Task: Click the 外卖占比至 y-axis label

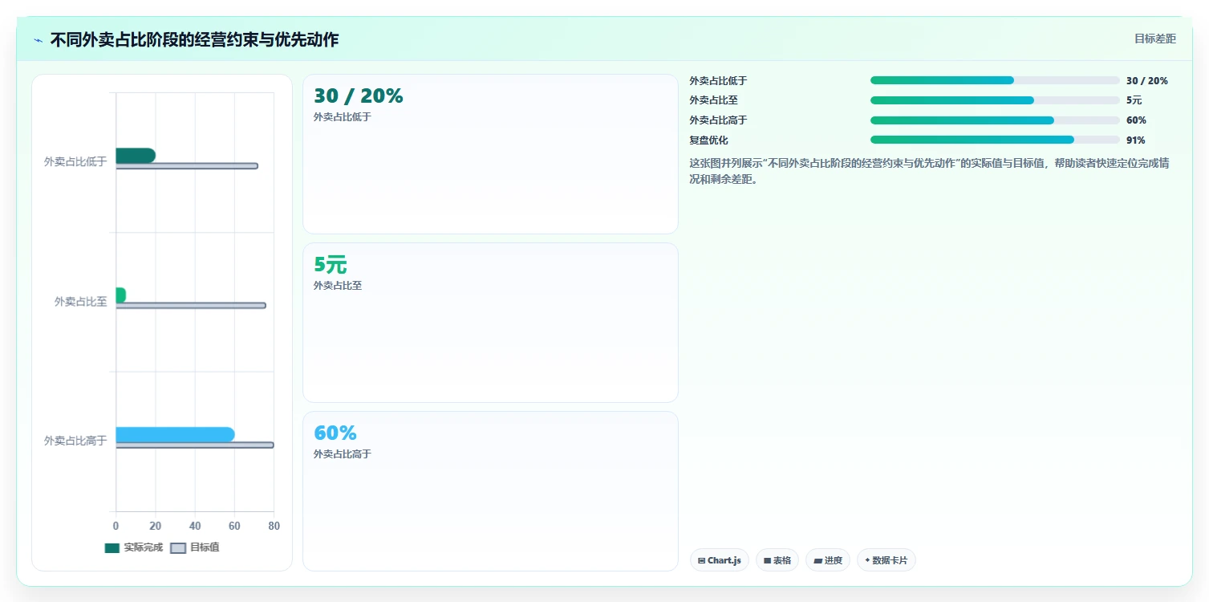Action: tap(80, 302)
